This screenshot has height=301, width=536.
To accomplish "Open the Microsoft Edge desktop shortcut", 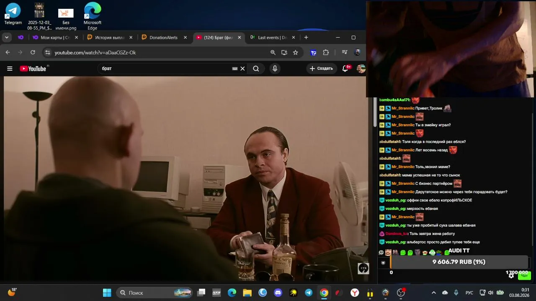I will click(93, 16).
